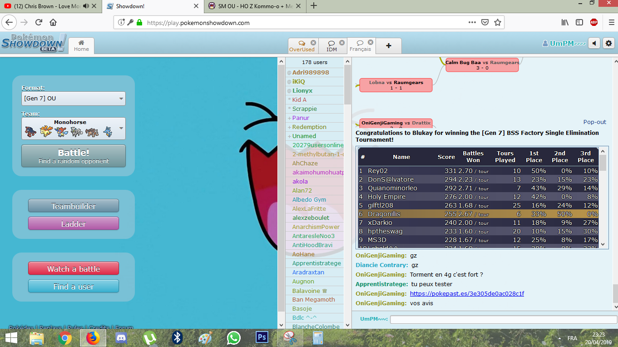This screenshot has height=347, width=618.
Task: Open the Monohorse team selector dropdown
Action: (74, 129)
